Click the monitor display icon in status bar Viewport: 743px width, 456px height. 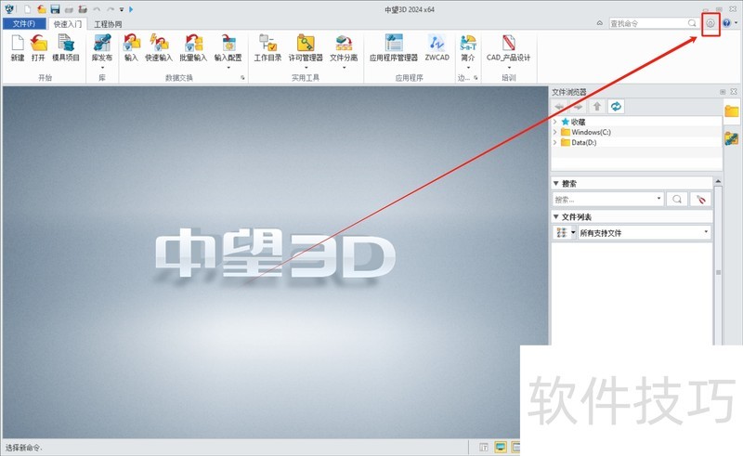click(x=501, y=447)
